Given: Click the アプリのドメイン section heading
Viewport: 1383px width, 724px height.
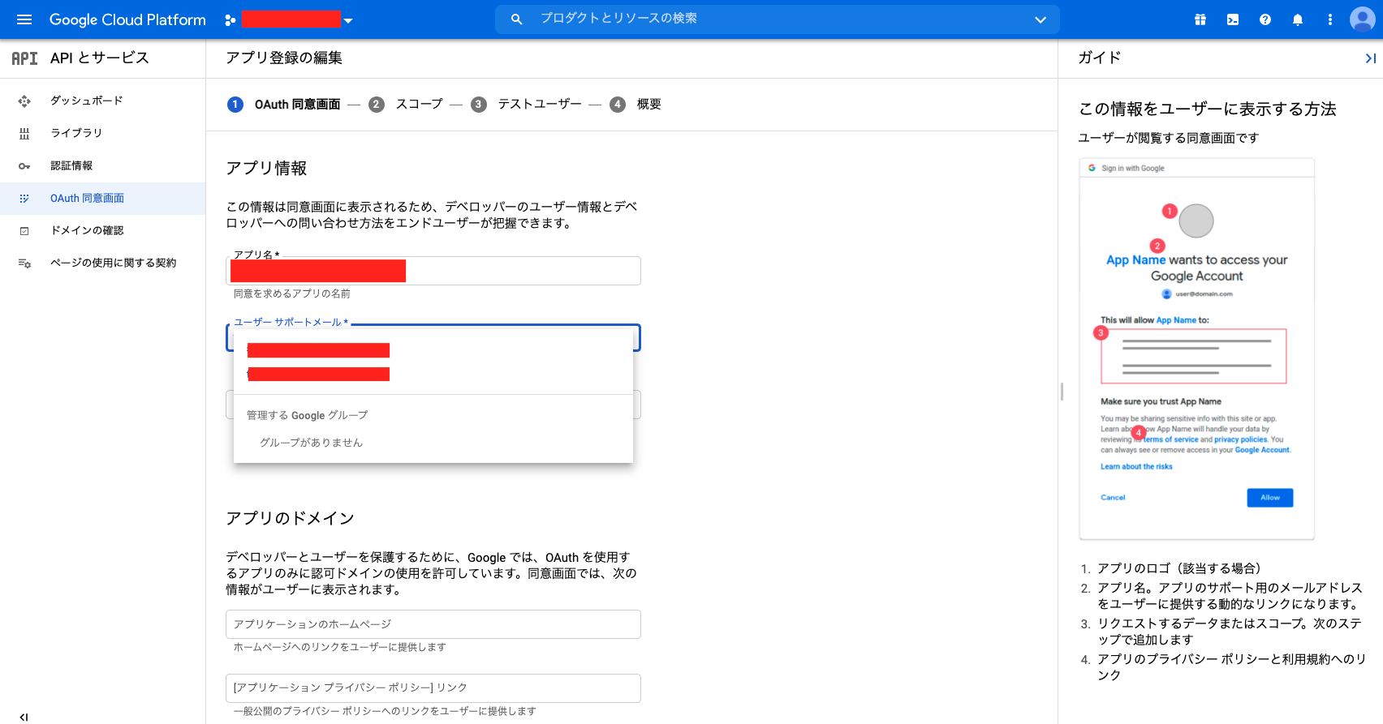Looking at the screenshot, I should (x=290, y=518).
